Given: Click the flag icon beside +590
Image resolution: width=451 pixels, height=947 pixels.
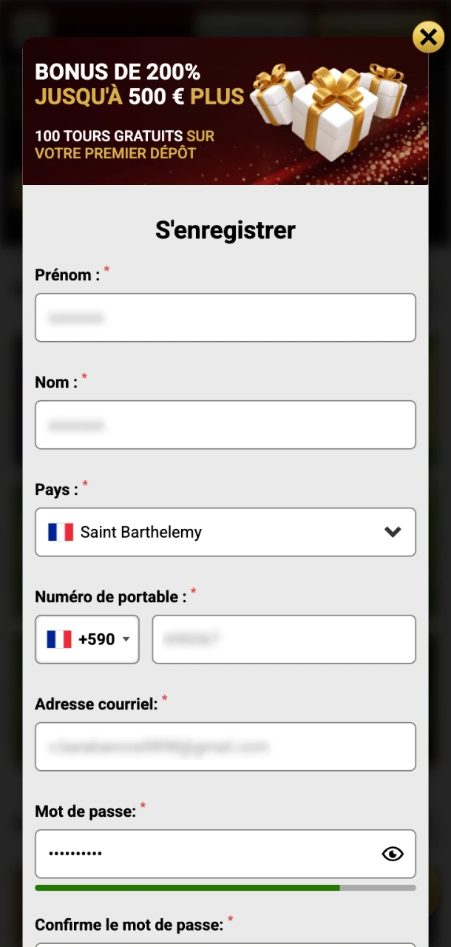Looking at the screenshot, I should pos(58,639).
